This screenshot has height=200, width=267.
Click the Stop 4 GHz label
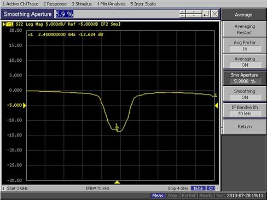click(178, 189)
